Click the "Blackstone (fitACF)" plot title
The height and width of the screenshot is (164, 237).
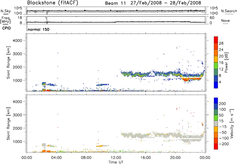point(53,3)
